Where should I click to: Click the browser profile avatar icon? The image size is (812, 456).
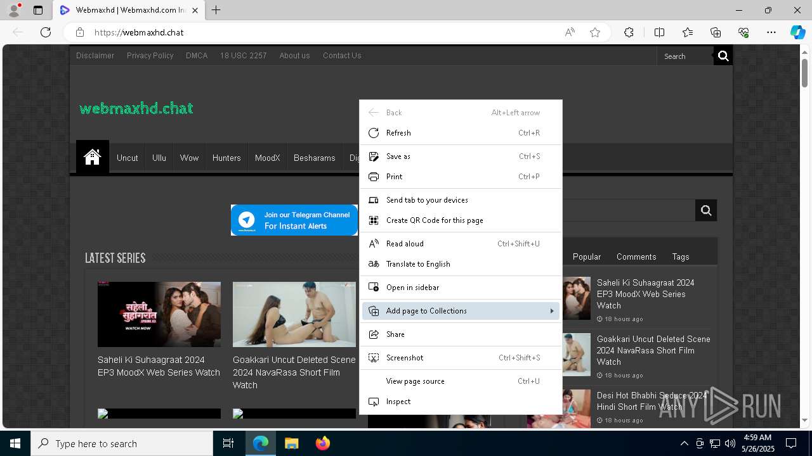[x=14, y=10]
